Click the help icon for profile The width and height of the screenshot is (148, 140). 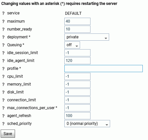(3, 69)
